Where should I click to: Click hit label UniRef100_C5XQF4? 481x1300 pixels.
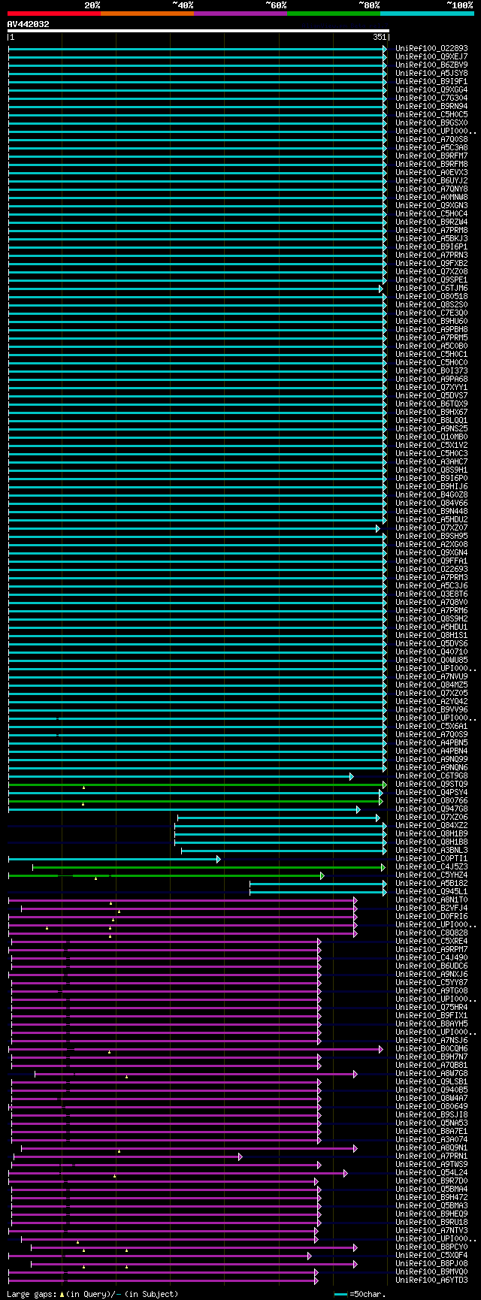point(431,1256)
